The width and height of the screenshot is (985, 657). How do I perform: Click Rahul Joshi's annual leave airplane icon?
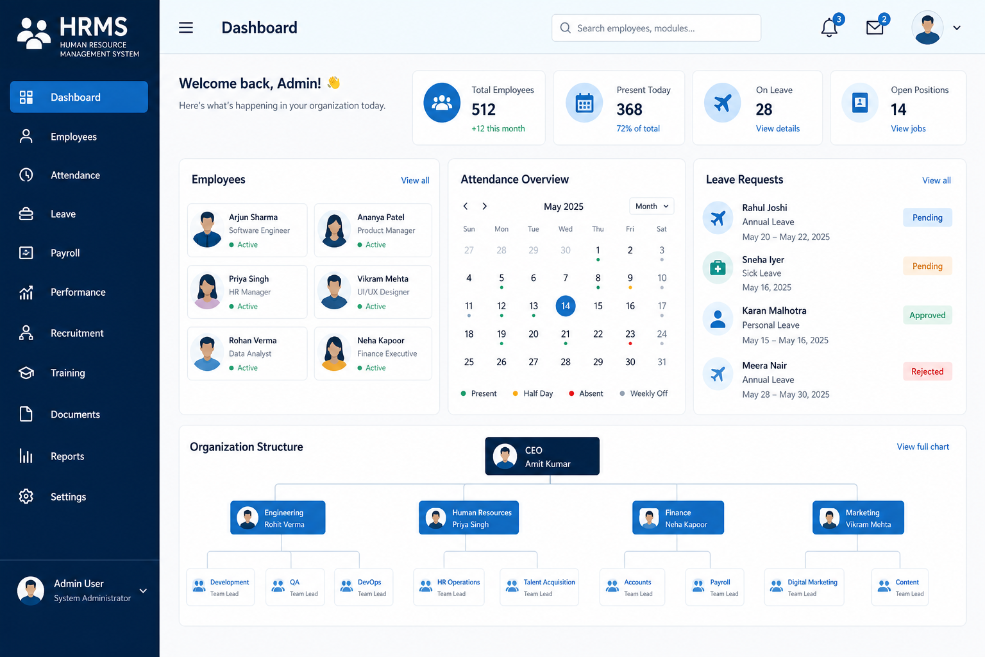(x=718, y=218)
